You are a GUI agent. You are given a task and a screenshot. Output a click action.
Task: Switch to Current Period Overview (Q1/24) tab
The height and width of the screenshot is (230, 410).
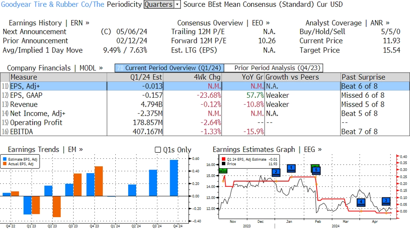[169, 68]
